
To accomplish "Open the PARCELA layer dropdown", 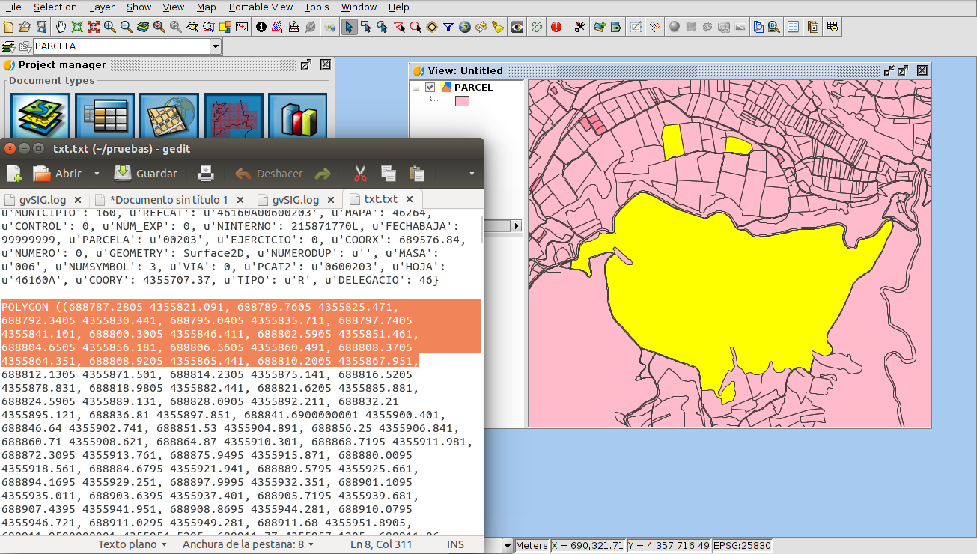I will (x=216, y=46).
